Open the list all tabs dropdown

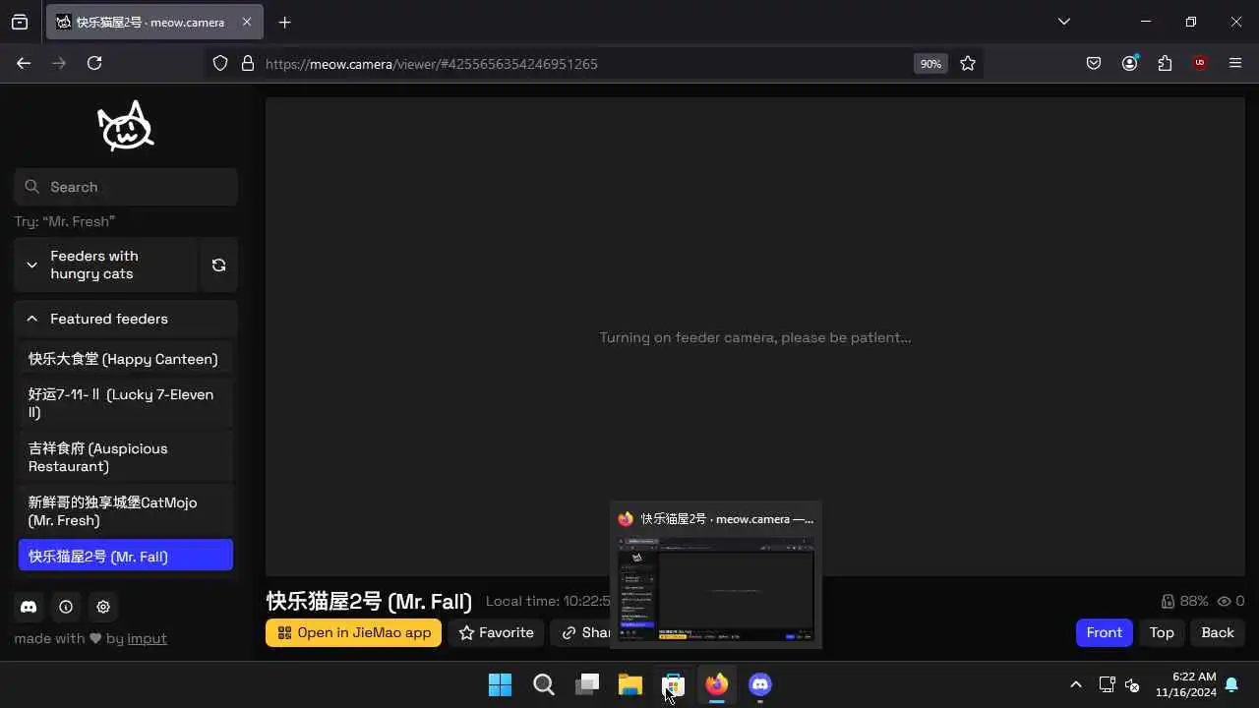pyautogui.click(x=1063, y=22)
